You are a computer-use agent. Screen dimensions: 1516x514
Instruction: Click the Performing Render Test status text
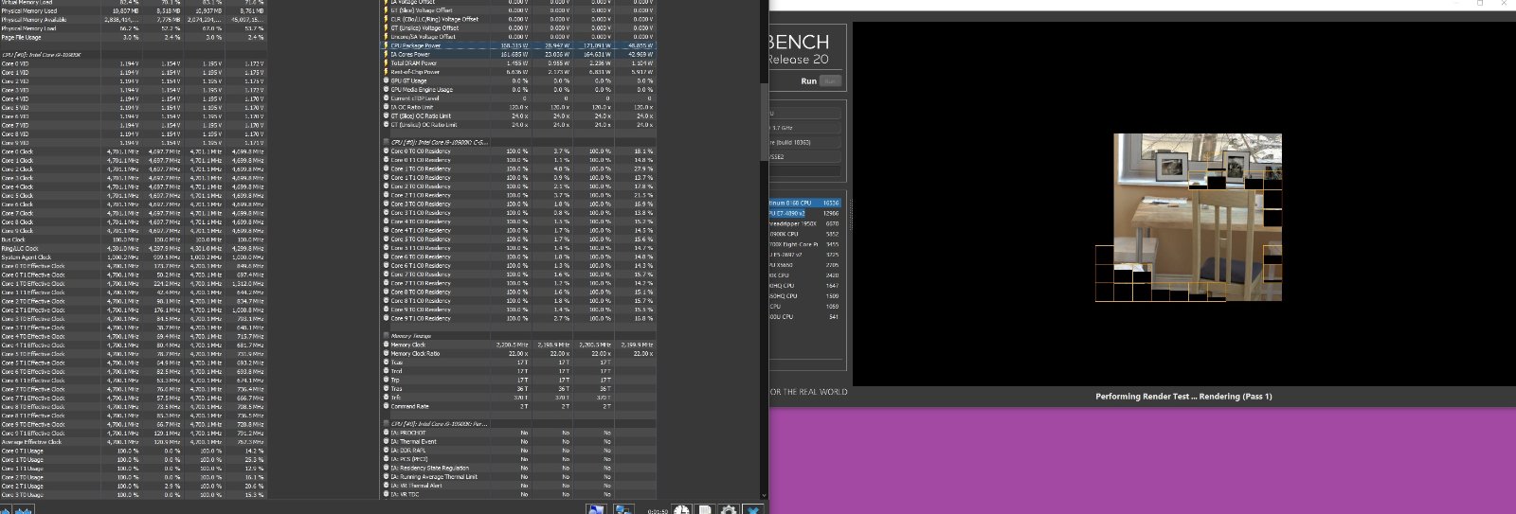[1183, 397]
